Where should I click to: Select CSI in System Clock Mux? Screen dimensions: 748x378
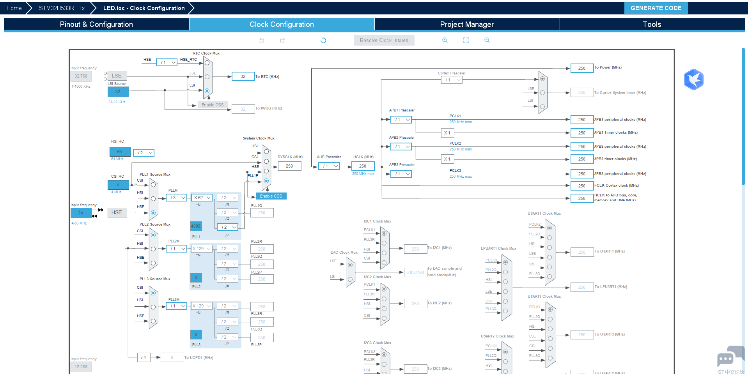click(266, 161)
